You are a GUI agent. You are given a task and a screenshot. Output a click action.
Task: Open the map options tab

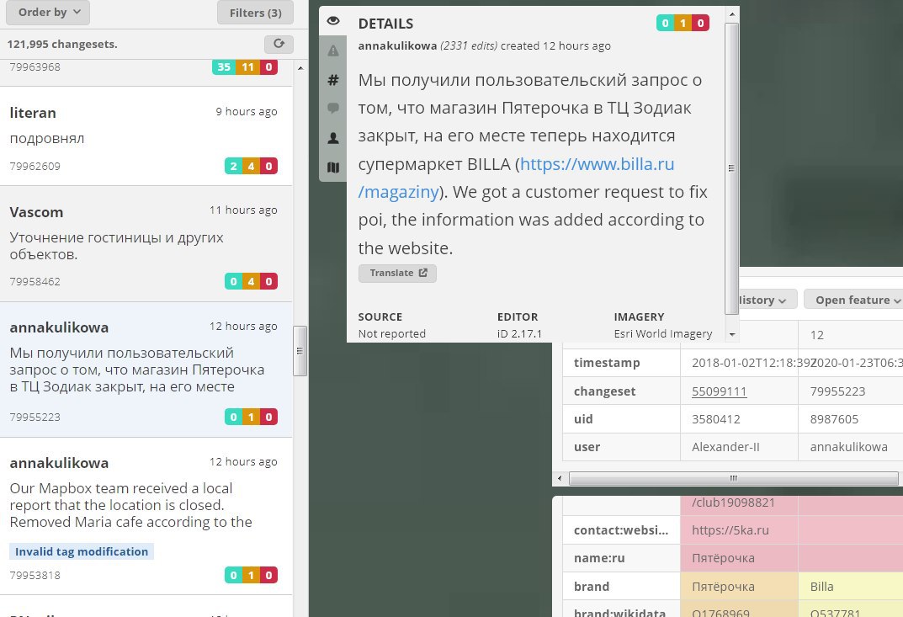[x=333, y=167]
